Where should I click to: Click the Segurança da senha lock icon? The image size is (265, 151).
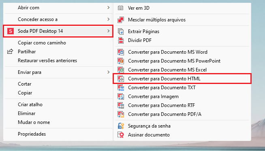(121, 126)
